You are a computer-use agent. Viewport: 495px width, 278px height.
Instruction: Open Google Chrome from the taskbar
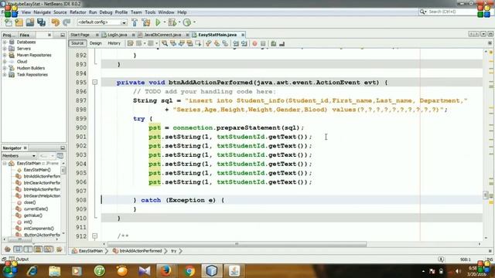[189, 271]
